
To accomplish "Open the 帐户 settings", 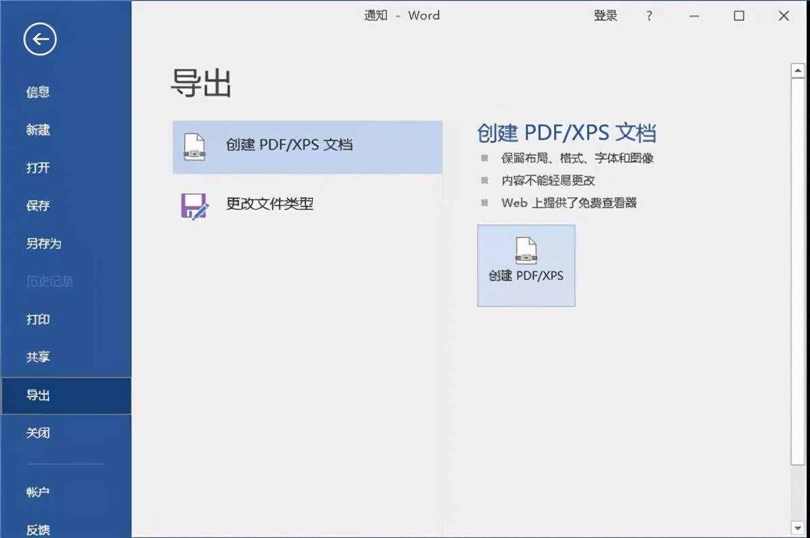I will pyautogui.click(x=37, y=491).
